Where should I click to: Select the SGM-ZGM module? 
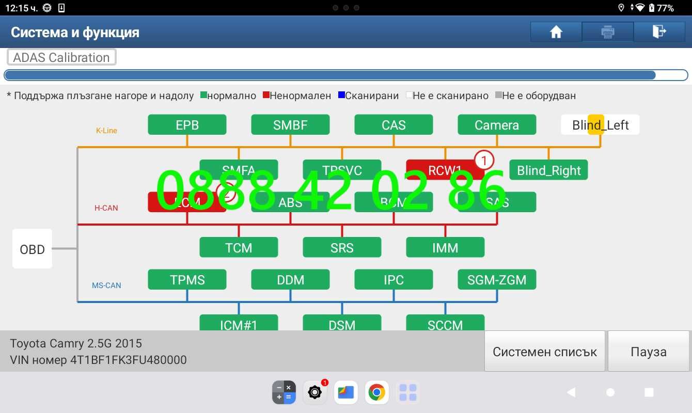coord(497,280)
